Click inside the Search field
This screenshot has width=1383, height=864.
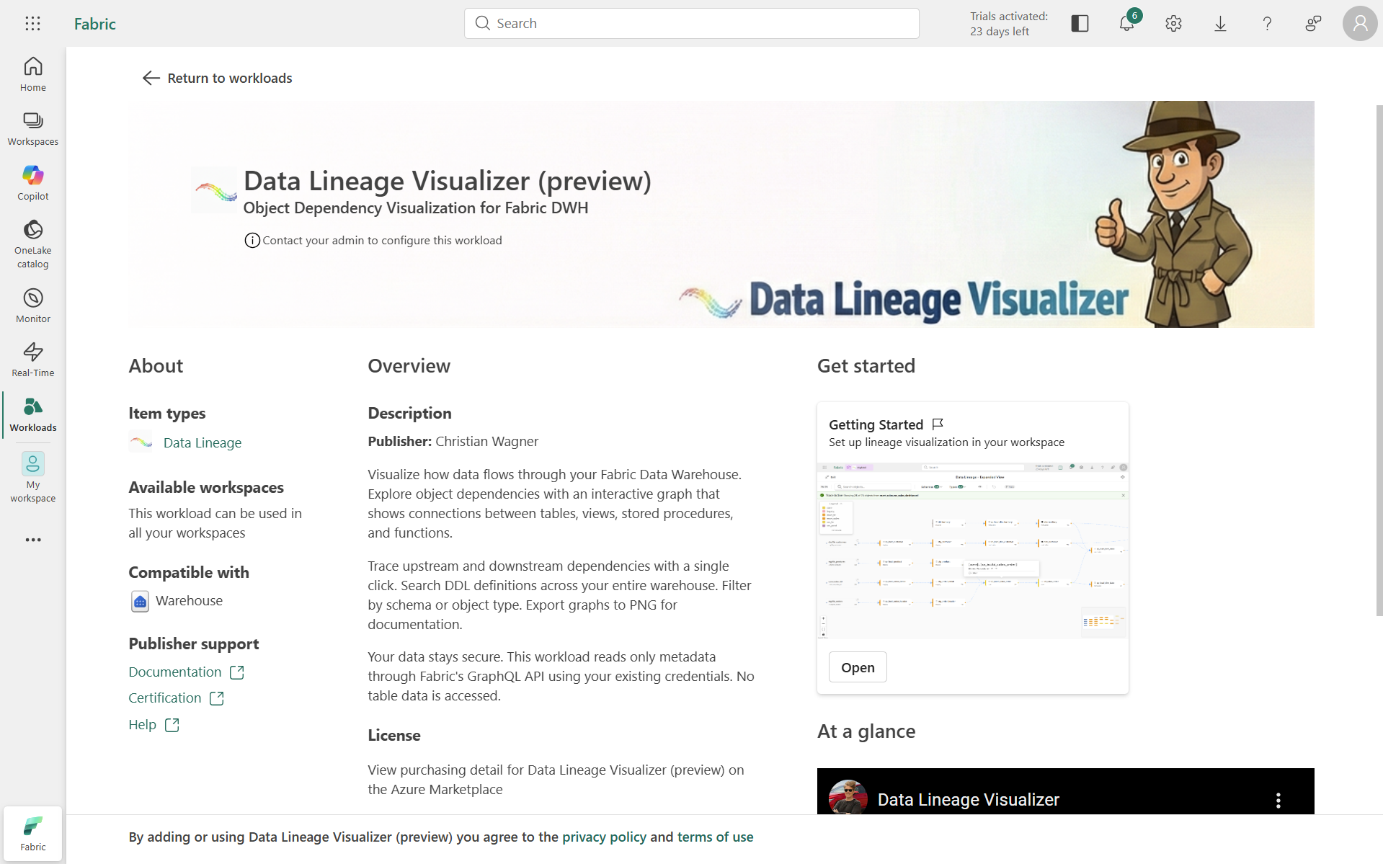690,23
